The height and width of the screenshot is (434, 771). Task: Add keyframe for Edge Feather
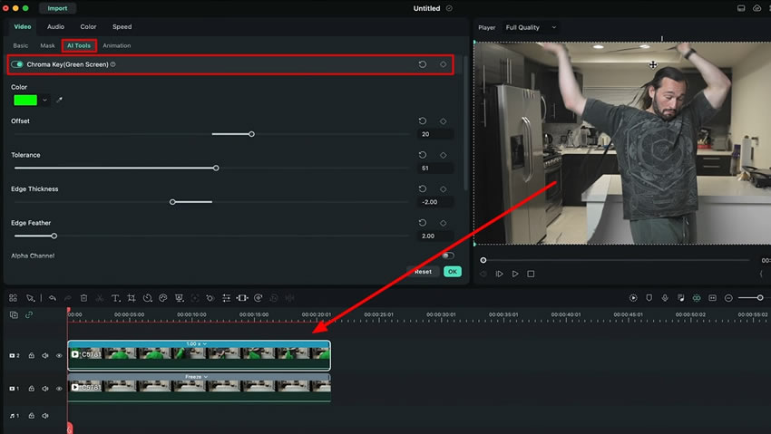coord(443,223)
